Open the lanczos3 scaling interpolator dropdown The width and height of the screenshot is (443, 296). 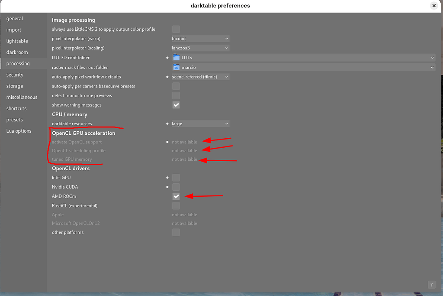200,48
